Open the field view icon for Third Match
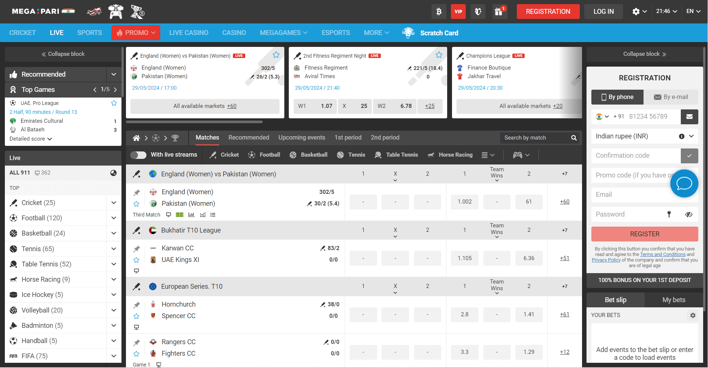The image size is (708, 368). point(180,215)
